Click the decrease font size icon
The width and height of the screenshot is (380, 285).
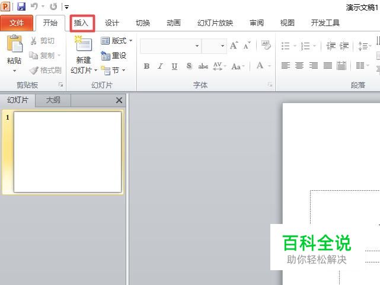247,45
